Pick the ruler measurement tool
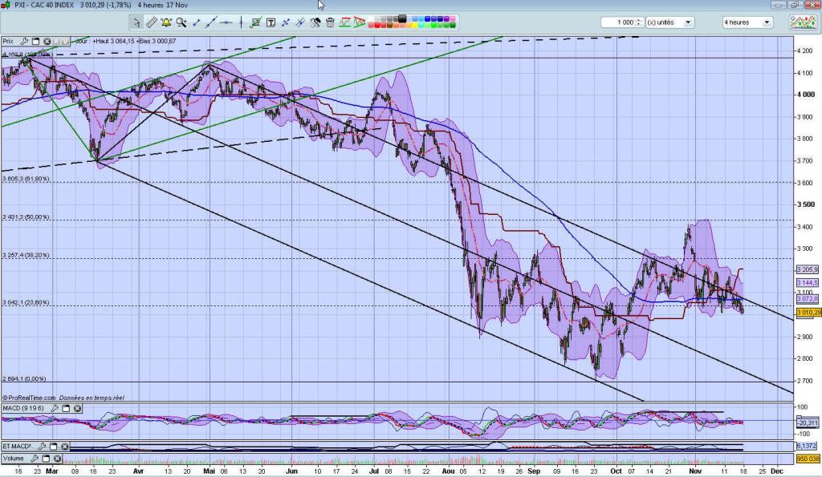 [x=152, y=22]
